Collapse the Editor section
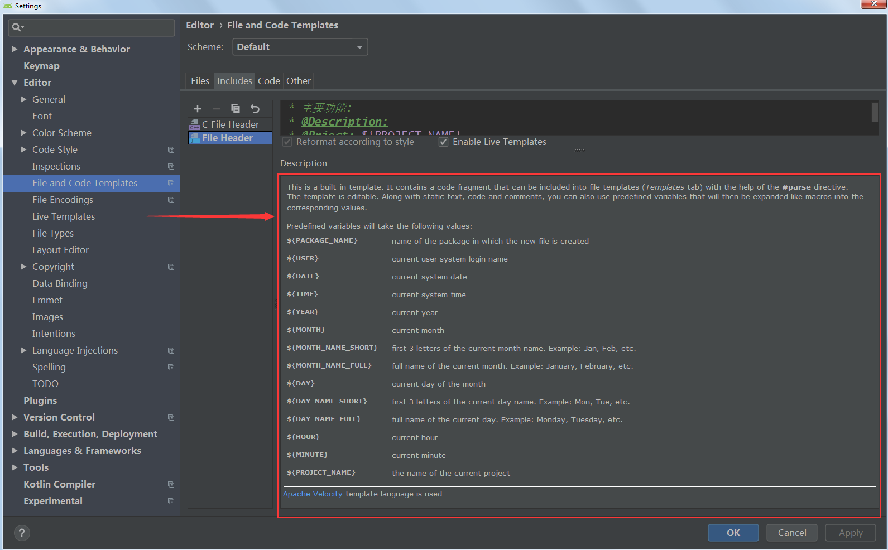 click(15, 83)
